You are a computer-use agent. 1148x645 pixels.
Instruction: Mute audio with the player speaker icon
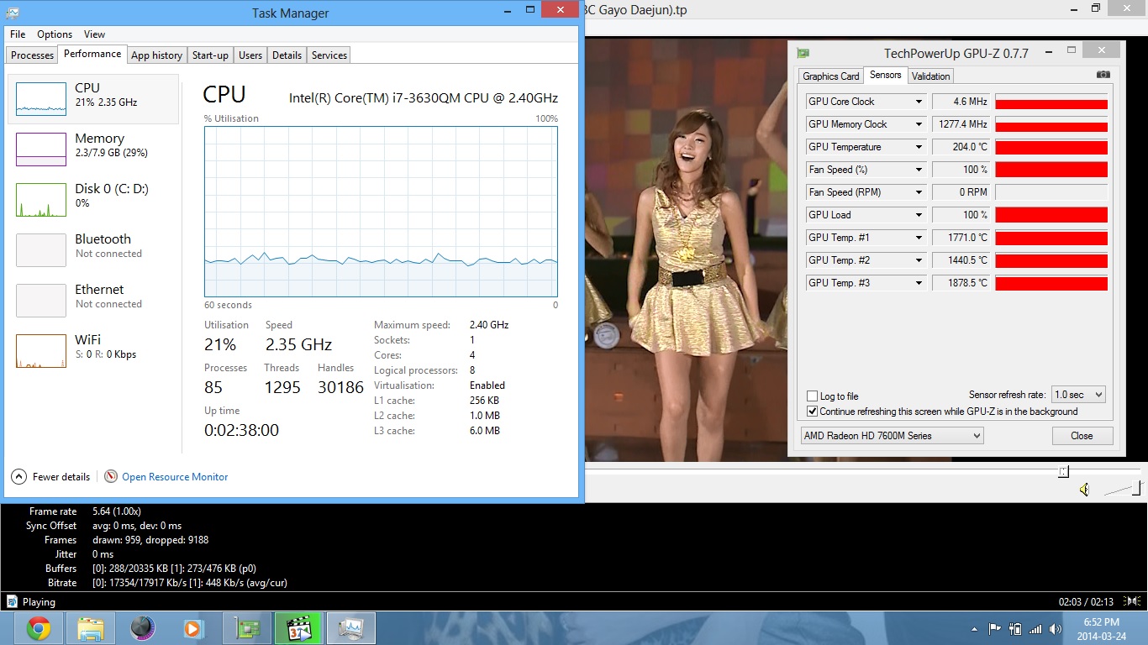point(1084,490)
